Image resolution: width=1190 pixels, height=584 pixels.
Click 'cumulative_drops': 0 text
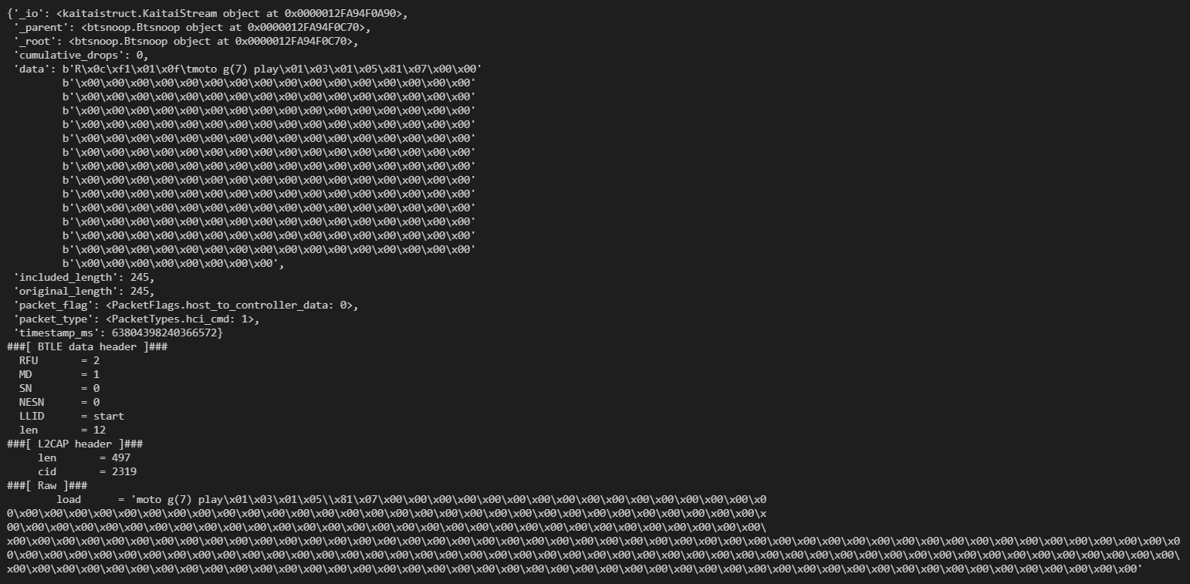(80, 55)
